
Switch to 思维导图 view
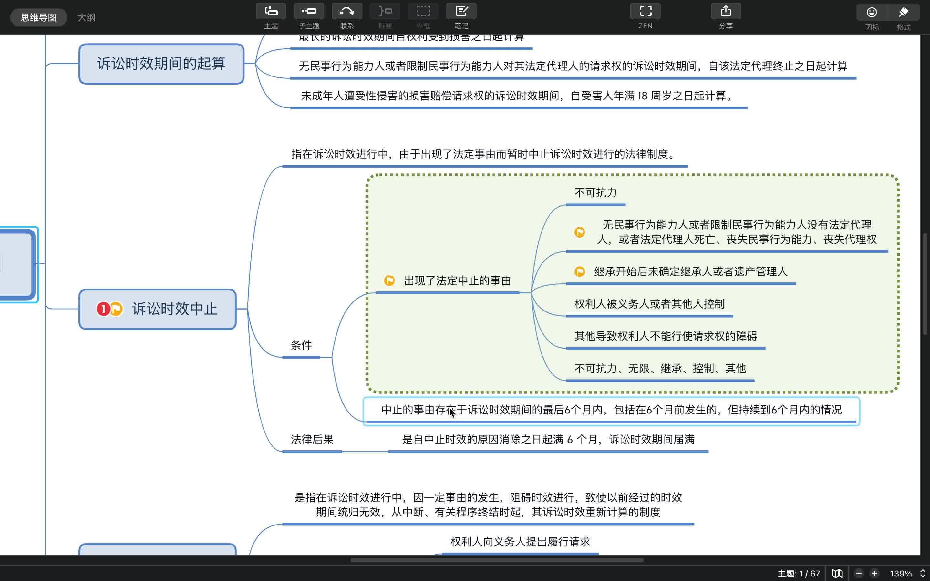tap(38, 17)
